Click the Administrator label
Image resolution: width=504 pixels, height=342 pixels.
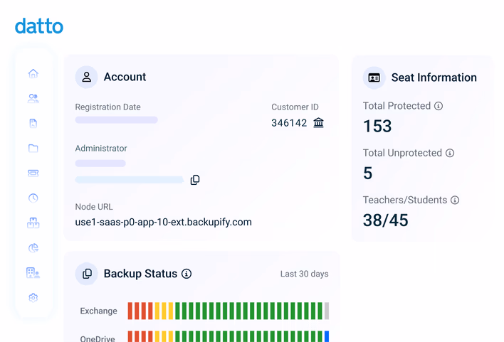[101, 149]
